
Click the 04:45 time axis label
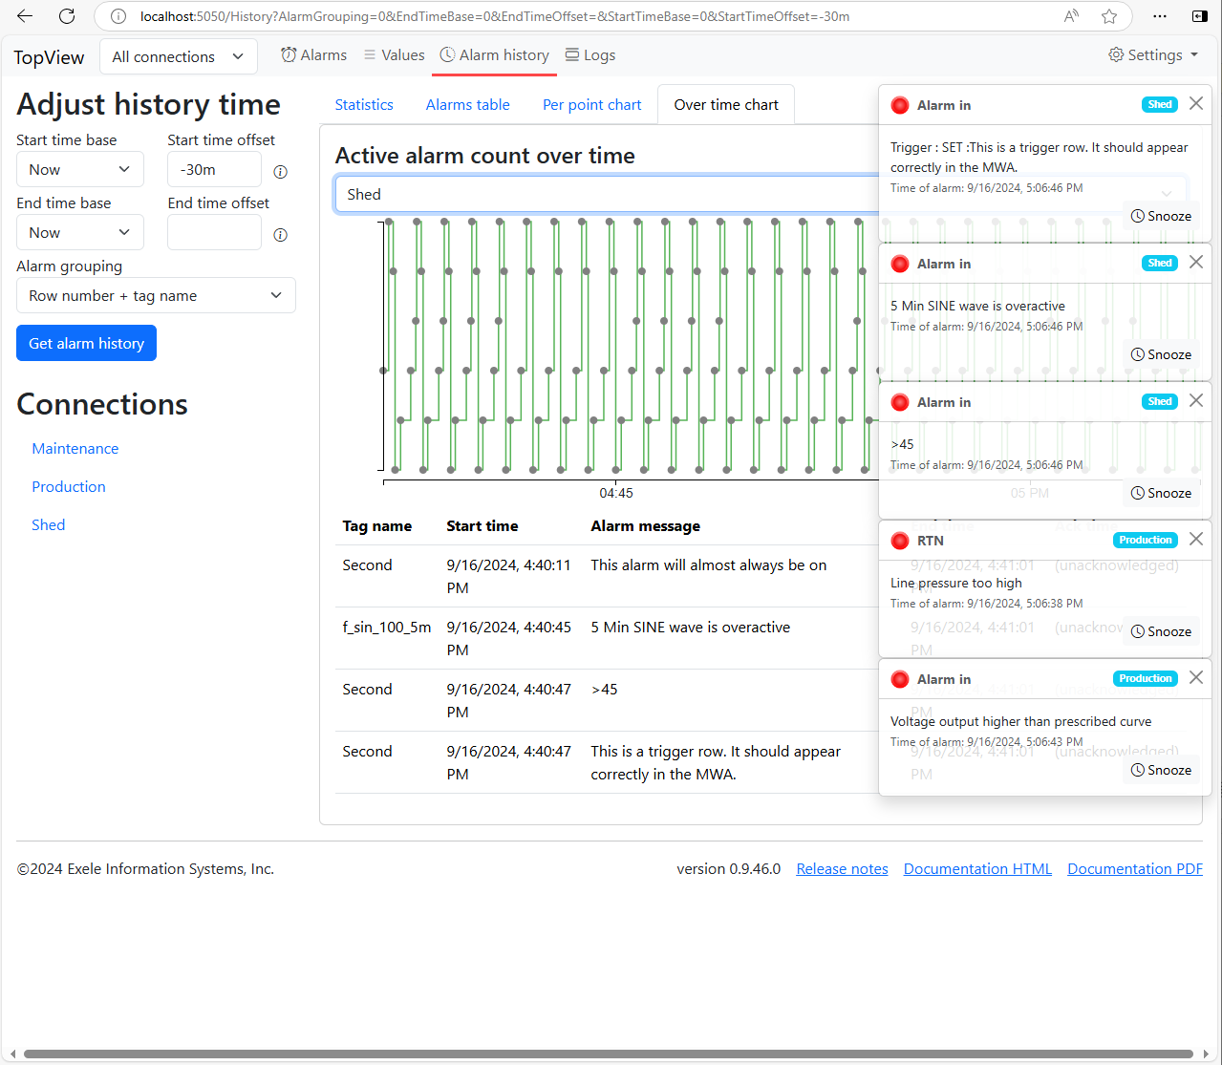pyautogui.click(x=616, y=493)
